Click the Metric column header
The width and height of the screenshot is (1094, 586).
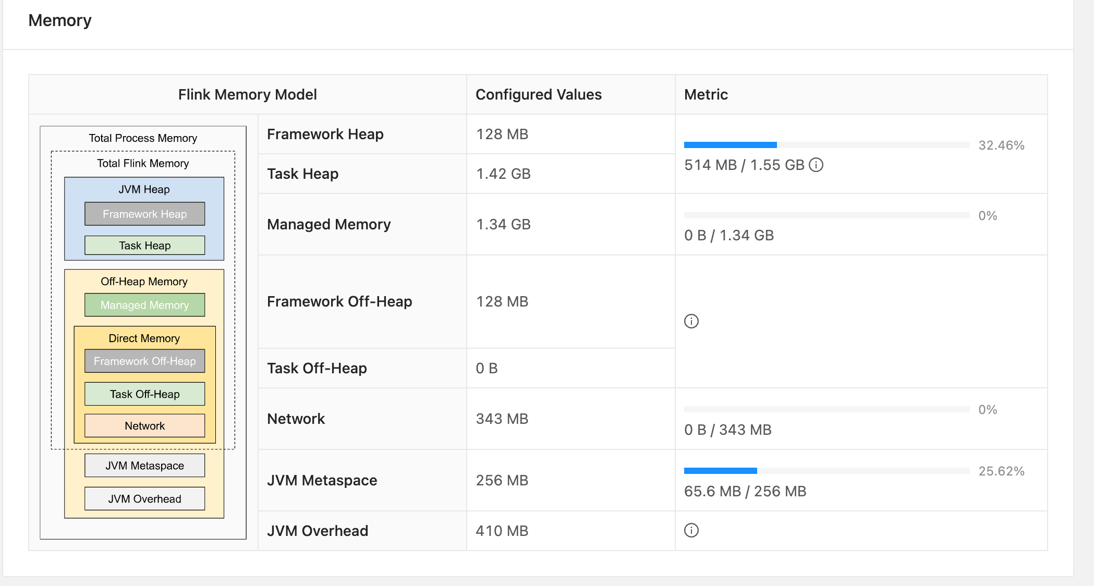706,94
